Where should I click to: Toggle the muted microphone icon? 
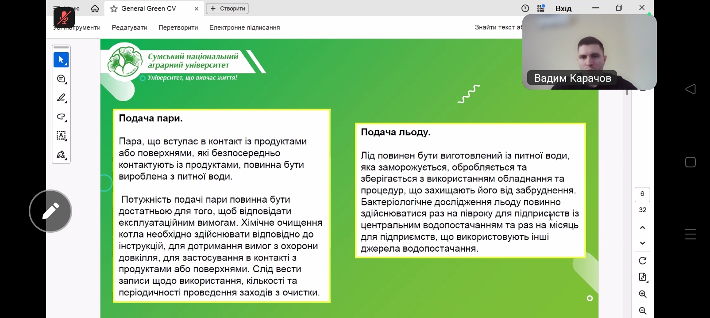pos(64,18)
